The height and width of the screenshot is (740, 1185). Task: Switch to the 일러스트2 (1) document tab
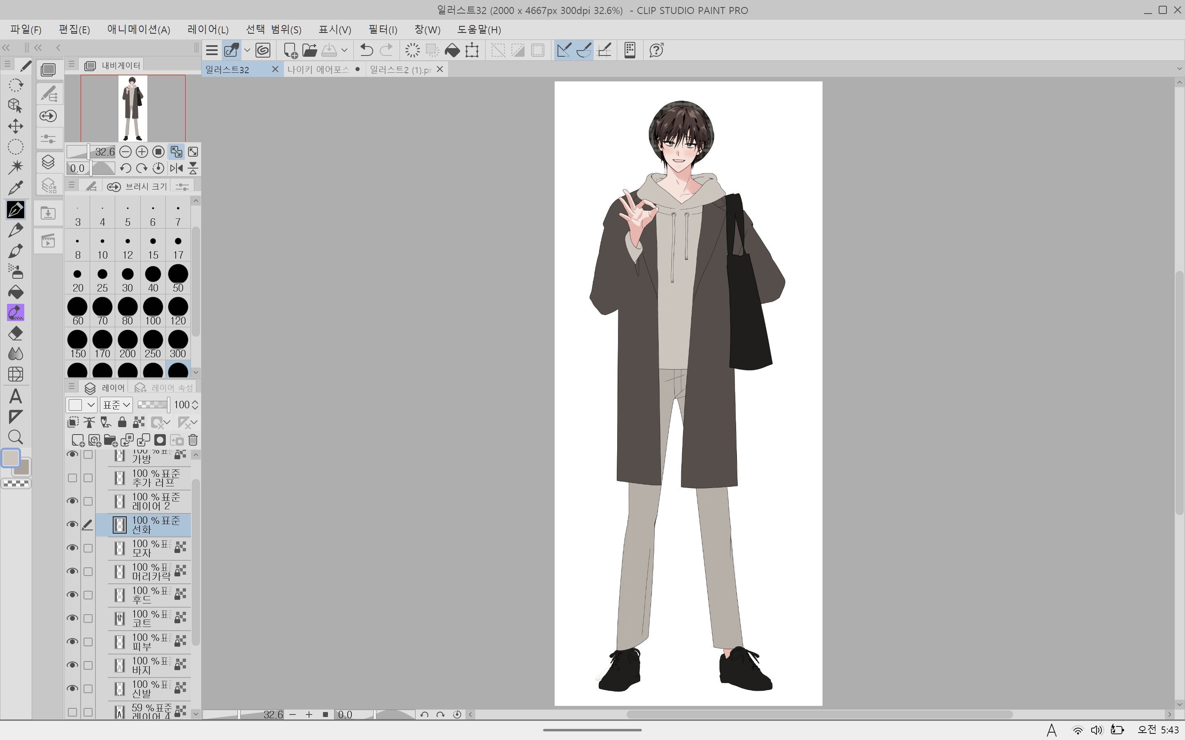pyautogui.click(x=401, y=69)
